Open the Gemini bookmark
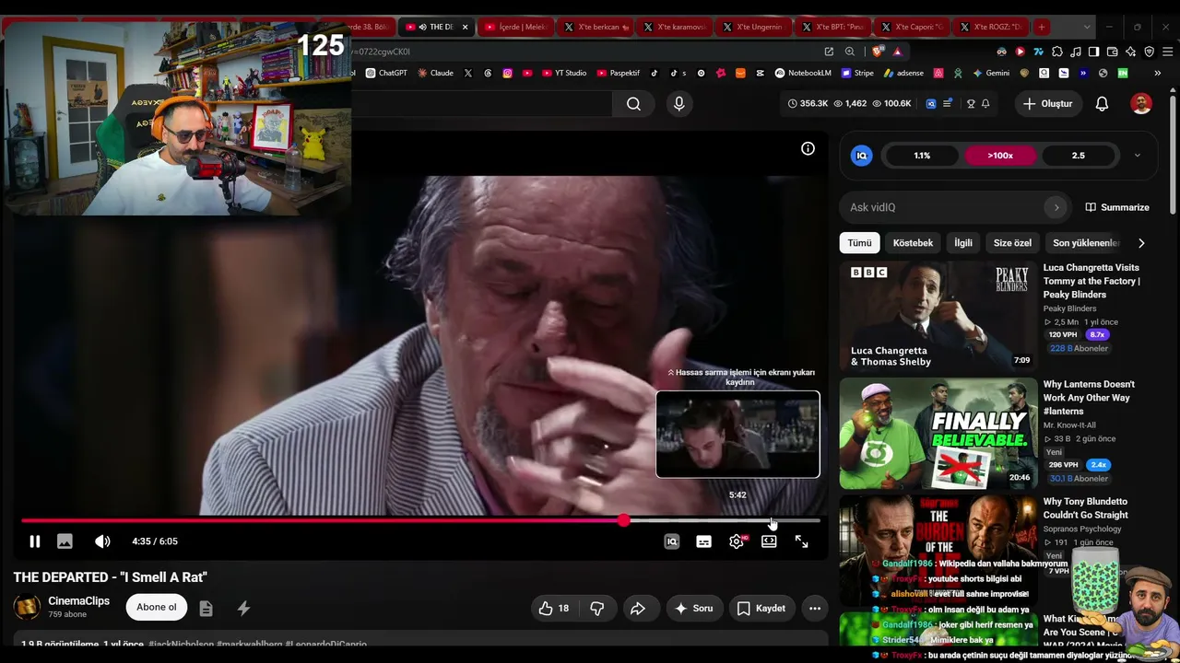The width and height of the screenshot is (1180, 663). [990, 73]
